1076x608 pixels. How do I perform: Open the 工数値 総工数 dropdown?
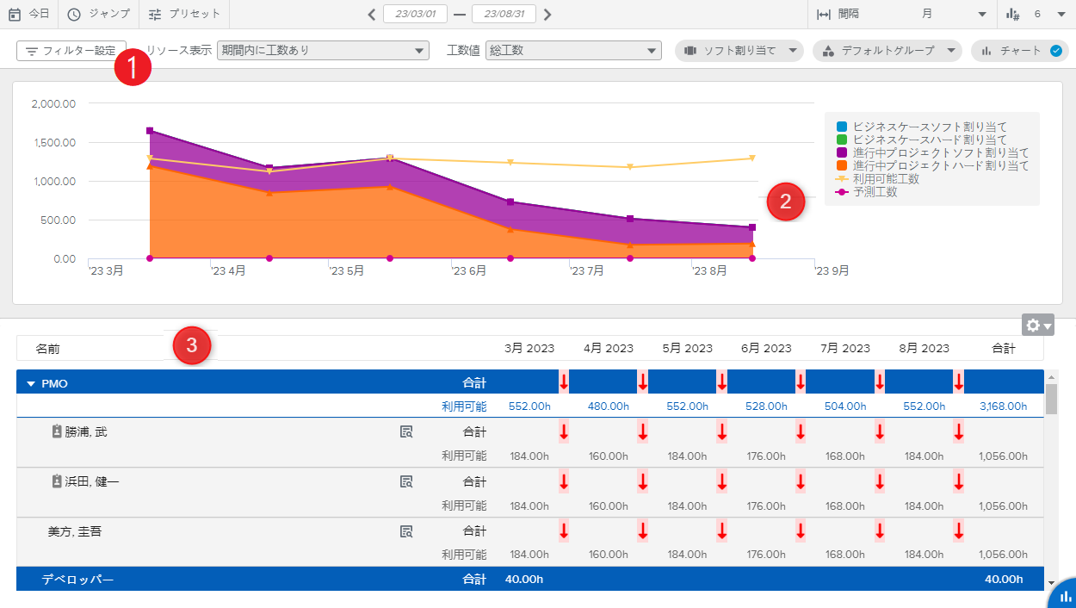pos(573,51)
